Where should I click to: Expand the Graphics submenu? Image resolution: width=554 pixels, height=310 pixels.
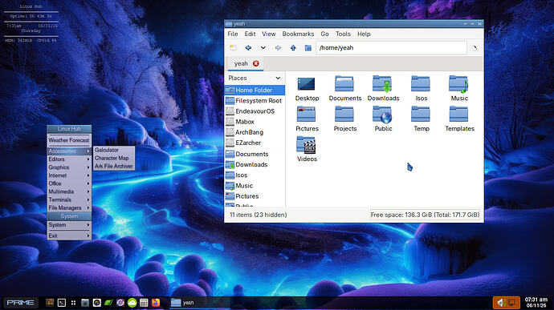tap(69, 167)
